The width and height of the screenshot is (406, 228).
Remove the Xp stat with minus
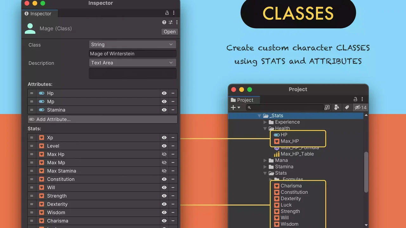point(173,137)
